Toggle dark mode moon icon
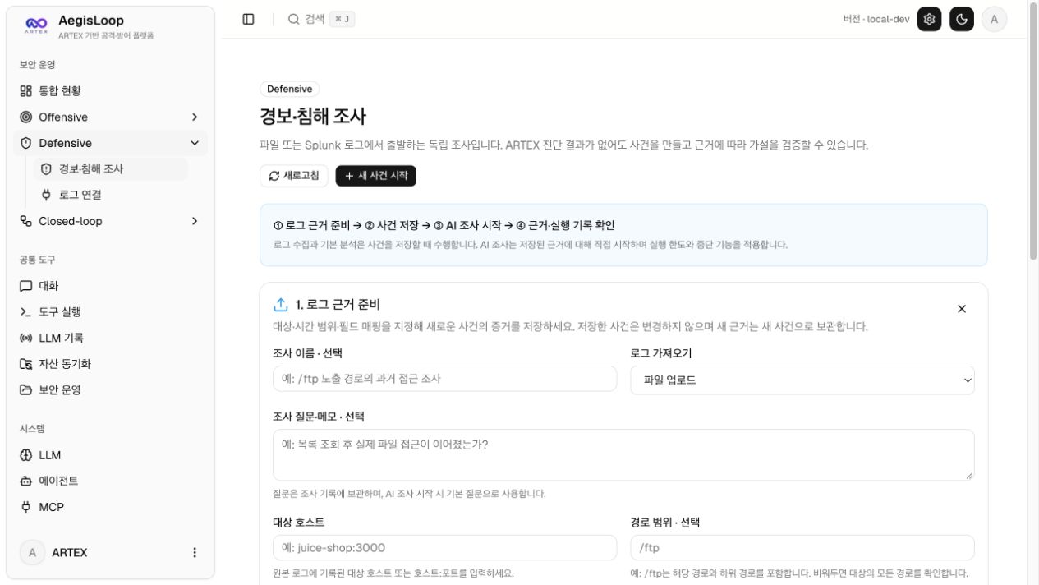Viewport: 1039px width, 585px height. (962, 19)
